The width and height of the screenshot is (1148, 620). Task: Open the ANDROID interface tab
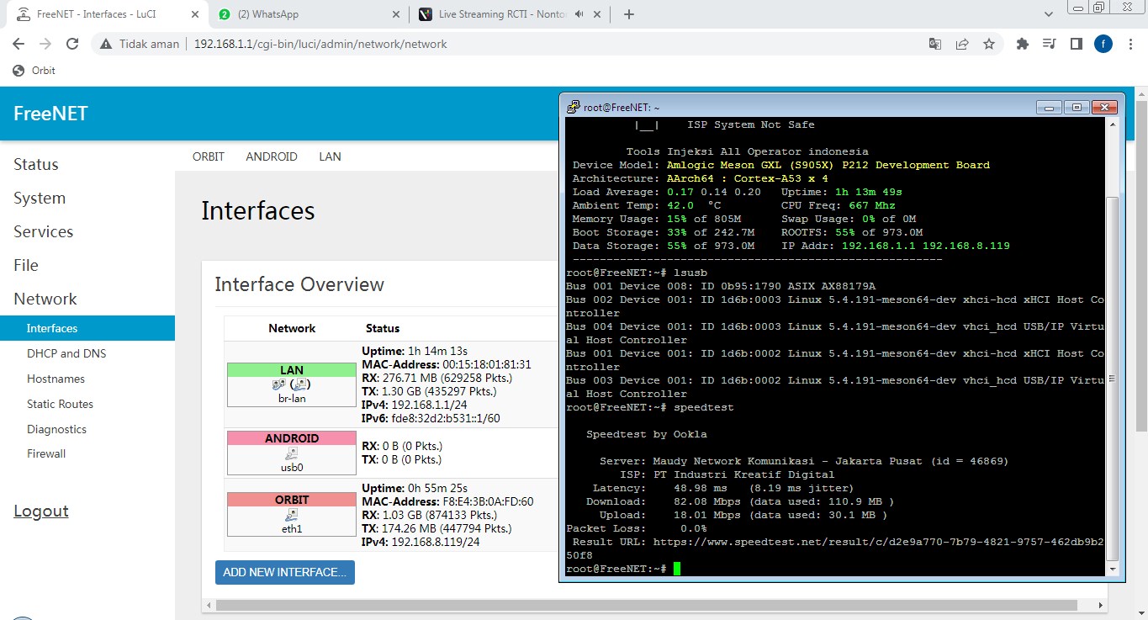(x=272, y=156)
